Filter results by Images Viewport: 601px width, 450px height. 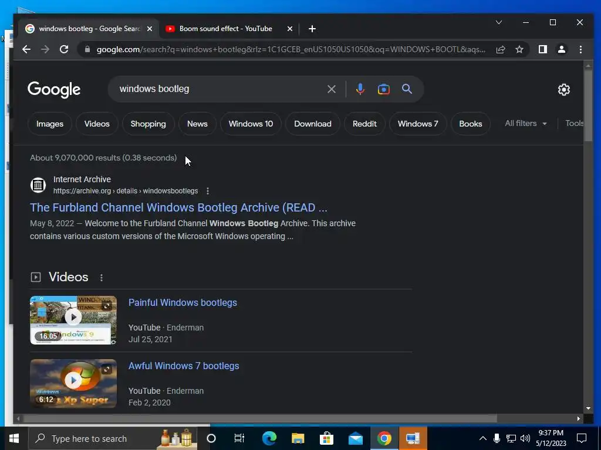50,124
